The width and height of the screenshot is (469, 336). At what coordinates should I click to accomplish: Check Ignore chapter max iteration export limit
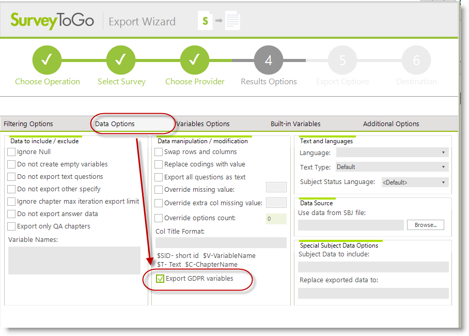click(11, 202)
